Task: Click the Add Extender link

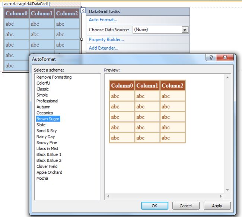Action: tap(104, 48)
